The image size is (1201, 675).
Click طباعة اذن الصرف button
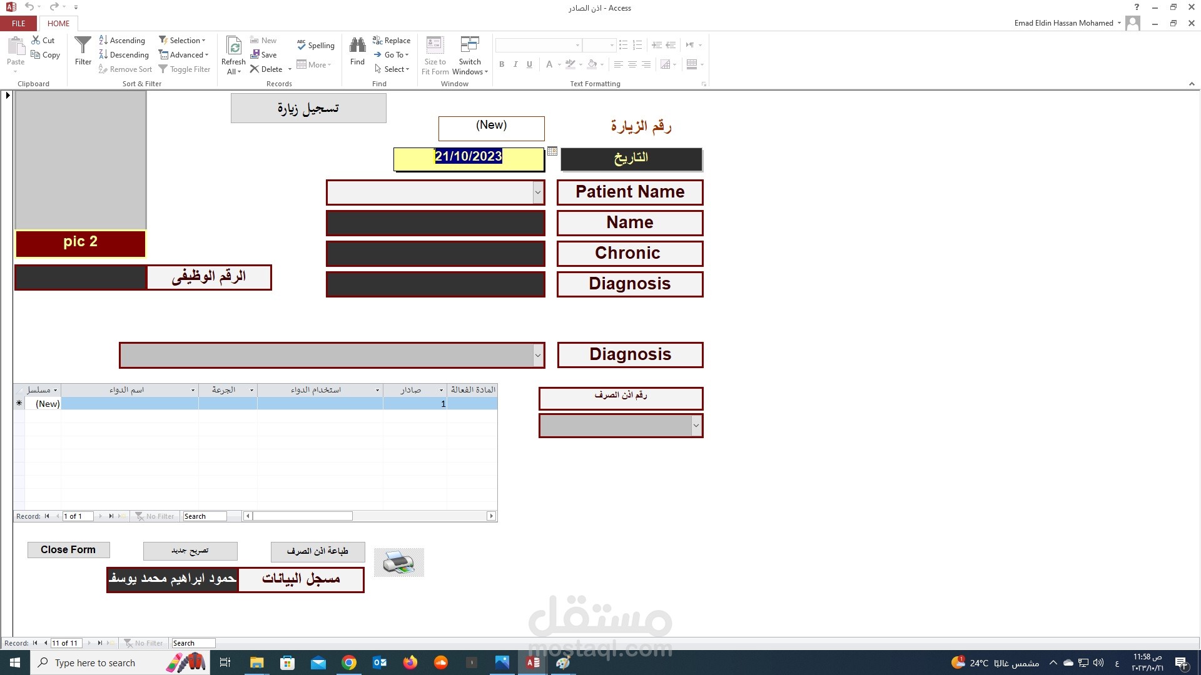pos(318,551)
